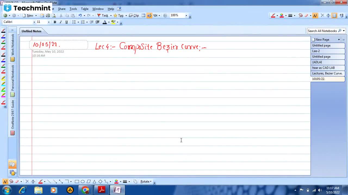Select the Triangle shape in the drawing toolbar
The height and width of the screenshot is (195, 348).
coord(94,181)
